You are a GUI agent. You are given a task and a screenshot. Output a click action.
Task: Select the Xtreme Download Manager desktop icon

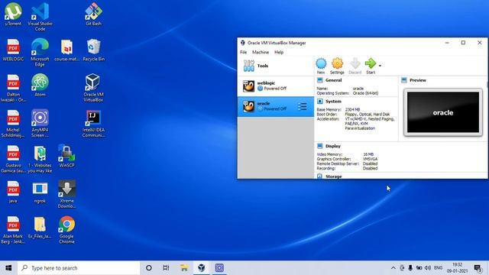[66, 194]
